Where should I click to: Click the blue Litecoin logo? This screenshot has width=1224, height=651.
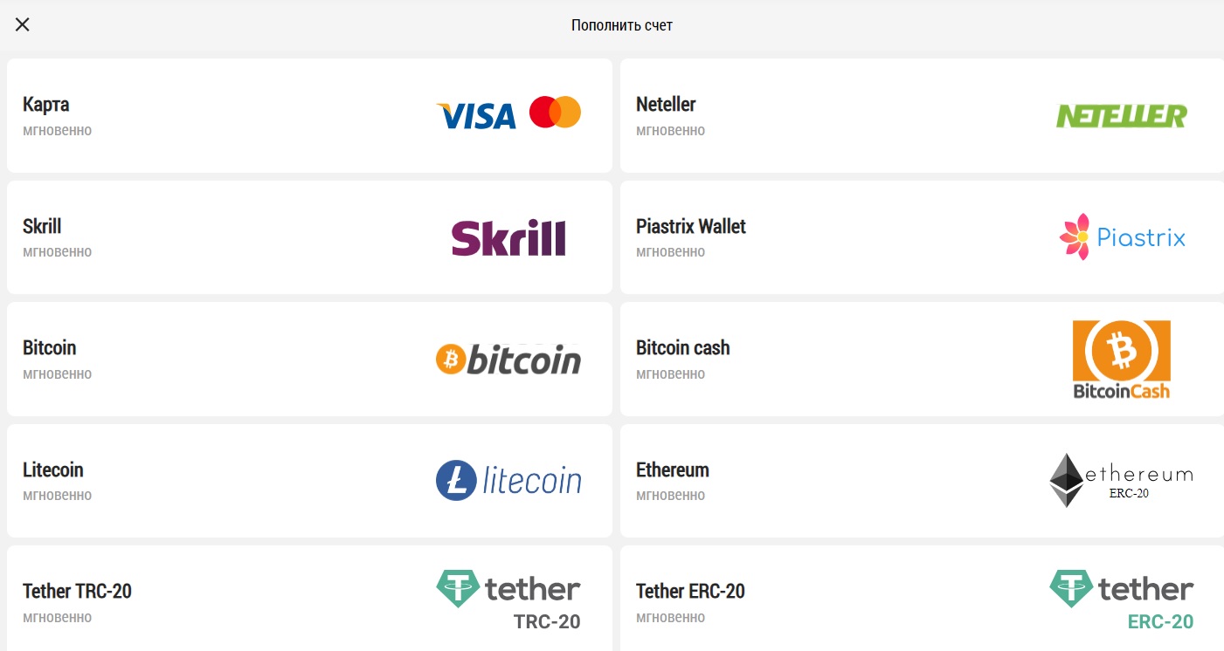click(508, 481)
